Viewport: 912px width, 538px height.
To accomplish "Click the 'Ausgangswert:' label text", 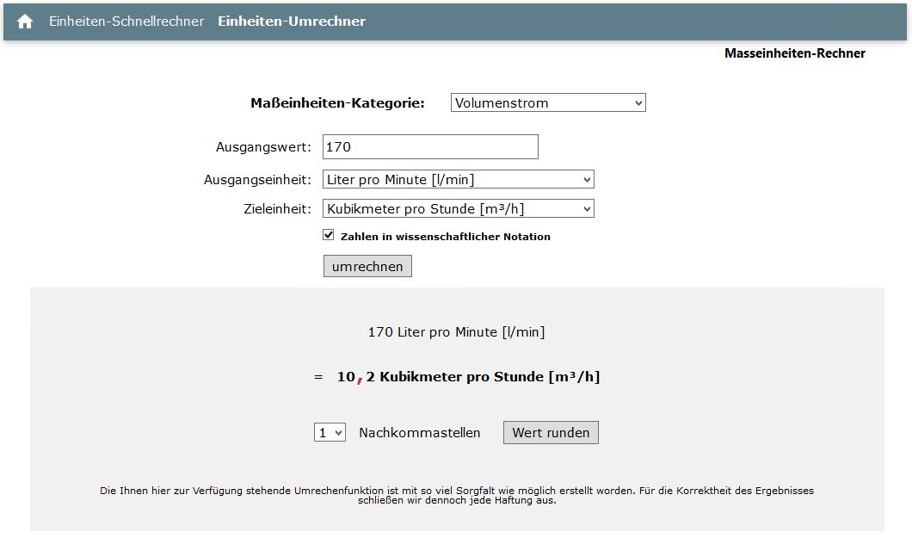I will tap(263, 147).
